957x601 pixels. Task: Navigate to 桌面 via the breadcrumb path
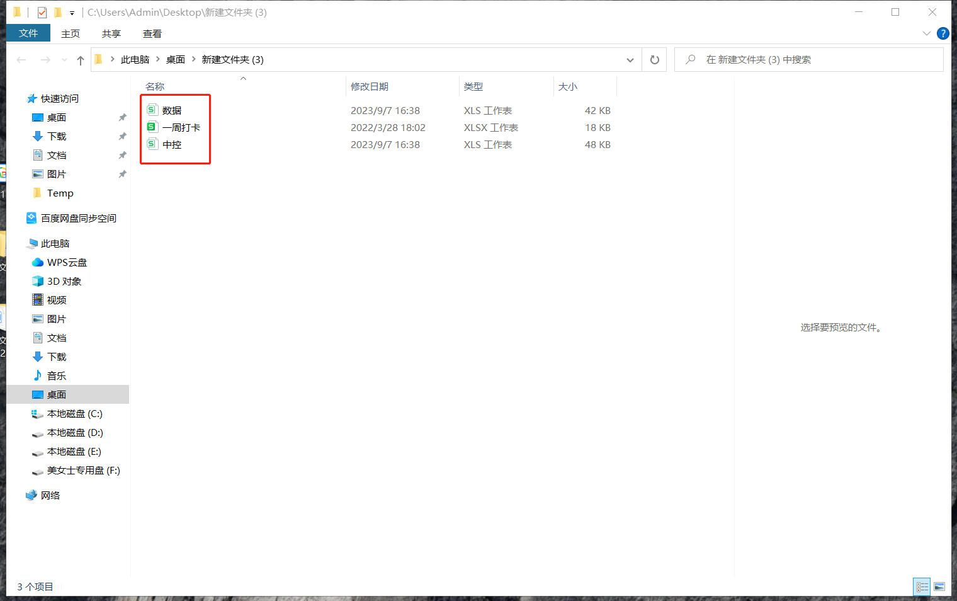(x=176, y=59)
